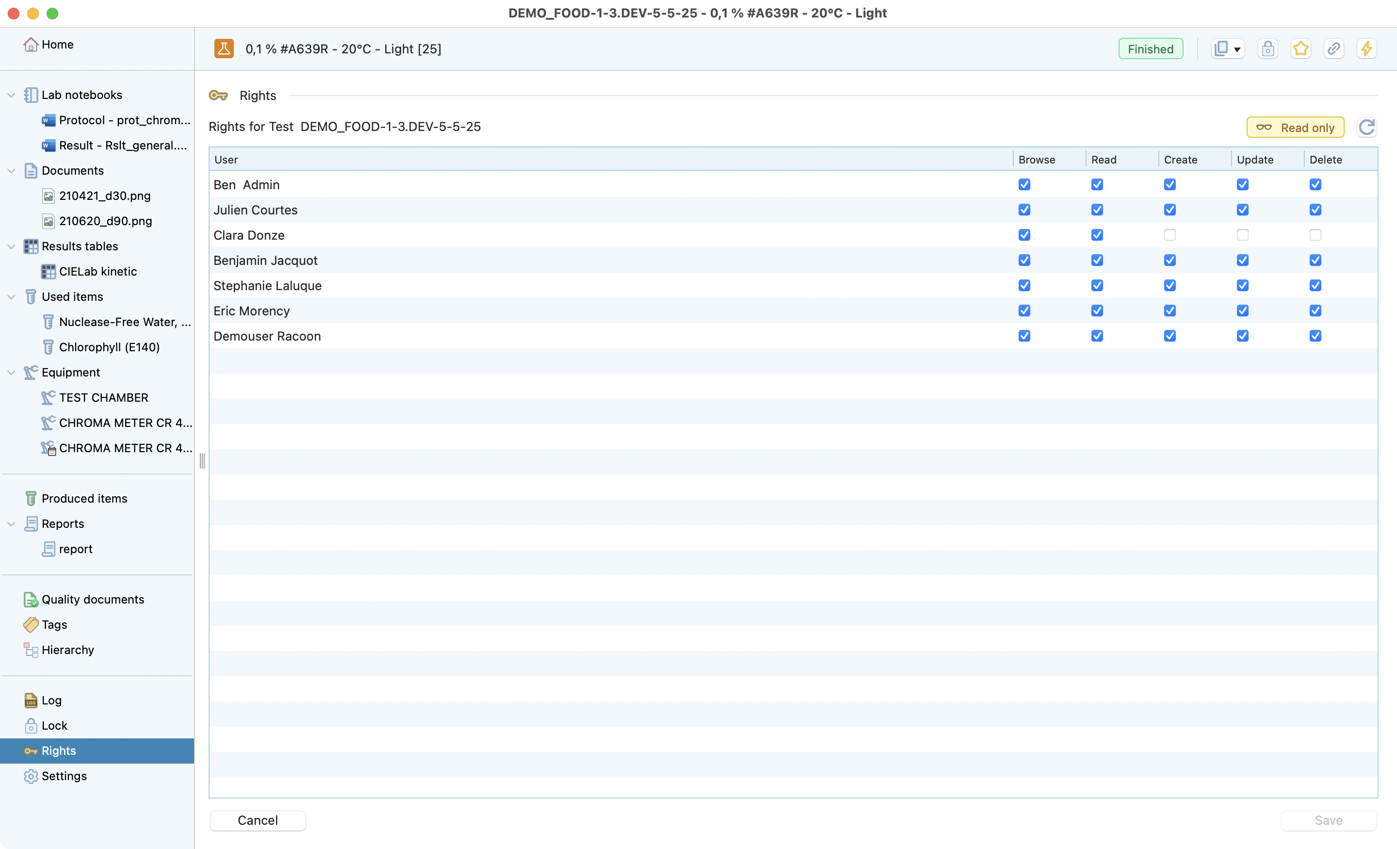Click the link chain icon
Viewport: 1397px width, 849px height.
click(x=1333, y=49)
